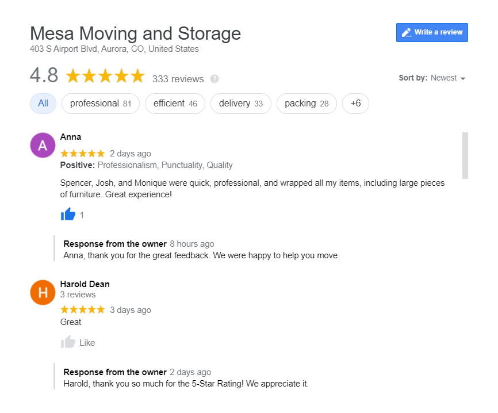Toggle the professional filter chip
Viewport: 498px width, 413px height.
pos(101,104)
